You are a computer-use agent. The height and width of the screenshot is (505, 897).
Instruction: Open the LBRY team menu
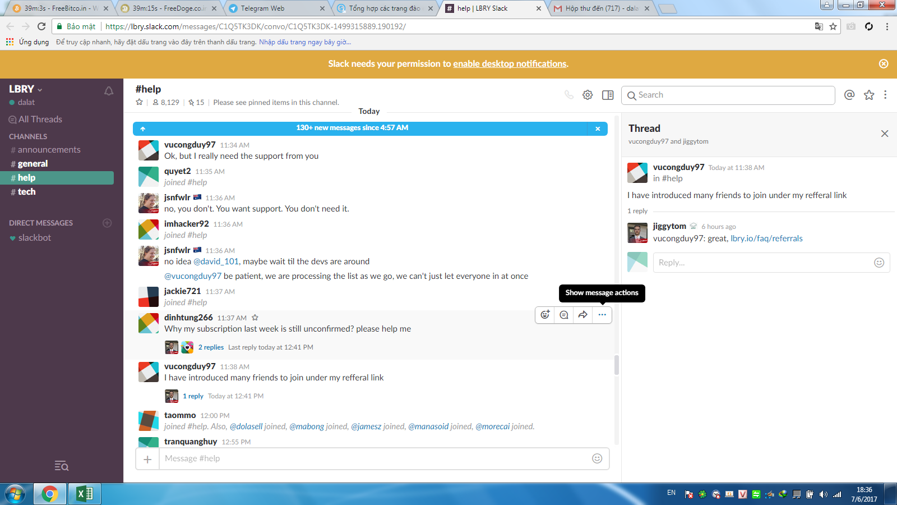26,89
